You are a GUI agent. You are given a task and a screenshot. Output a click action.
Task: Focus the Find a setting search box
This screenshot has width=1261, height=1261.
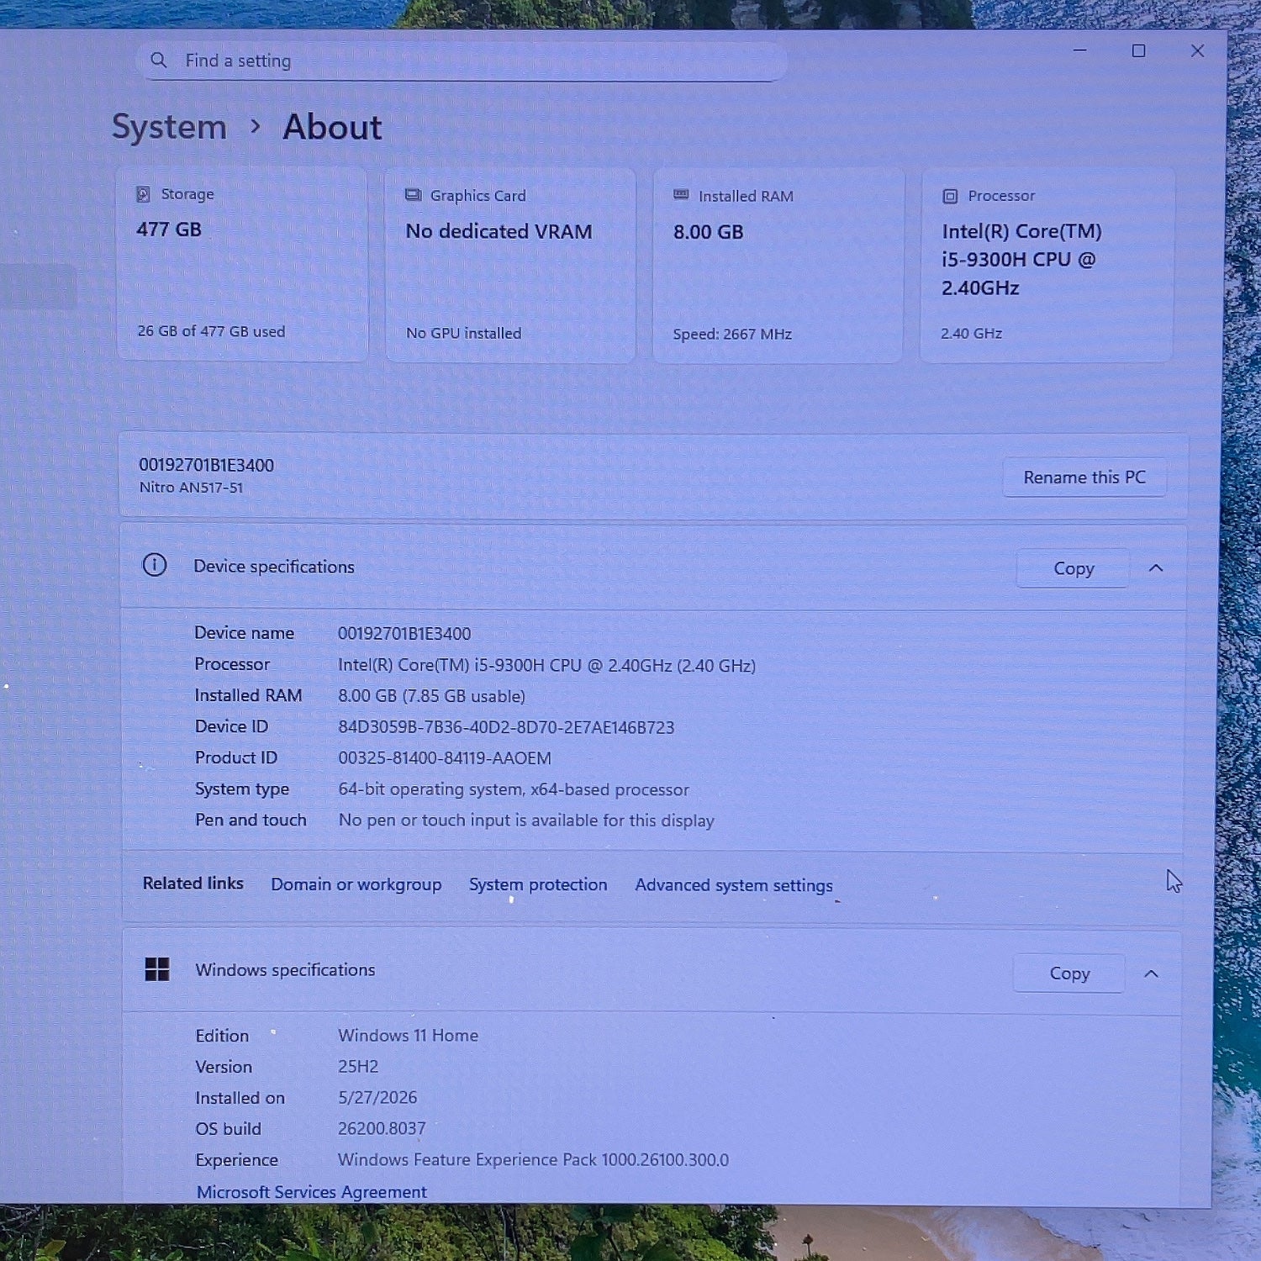(x=462, y=61)
